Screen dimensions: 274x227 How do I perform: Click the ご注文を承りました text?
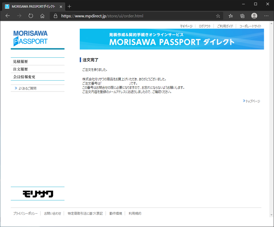coord(95,70)
